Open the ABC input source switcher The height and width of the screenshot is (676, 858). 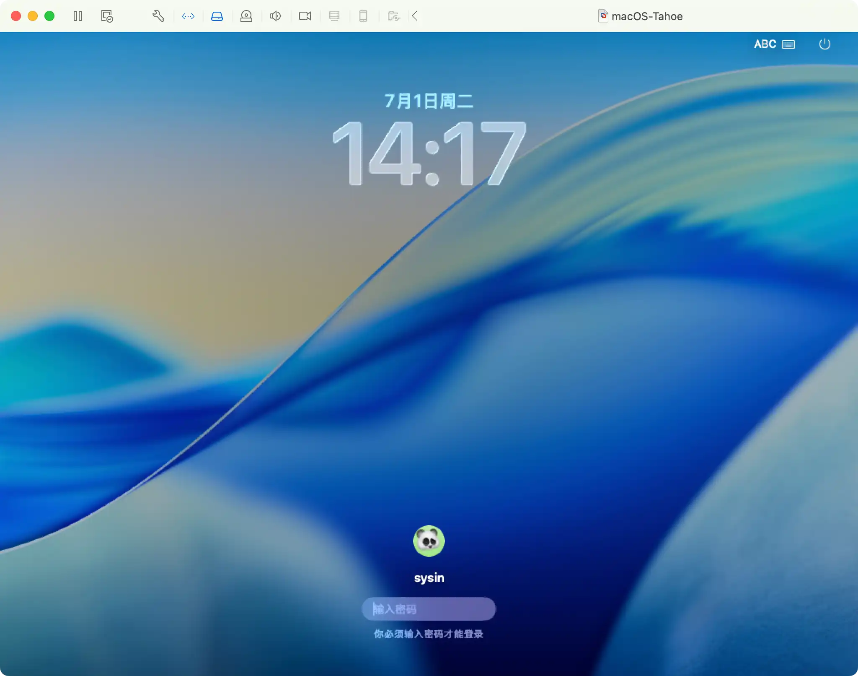(765, 44)
